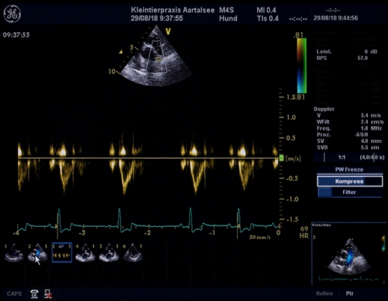388x301 pixels.
Task: Select the highlighted Doppler spectrum thumbnail 3
Action: click(62, 252)
